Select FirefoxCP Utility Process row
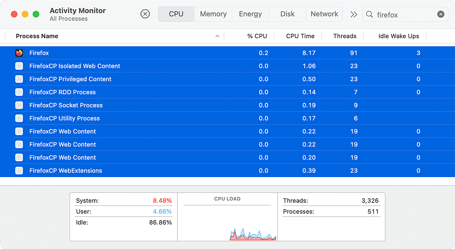 coord(228,118)
